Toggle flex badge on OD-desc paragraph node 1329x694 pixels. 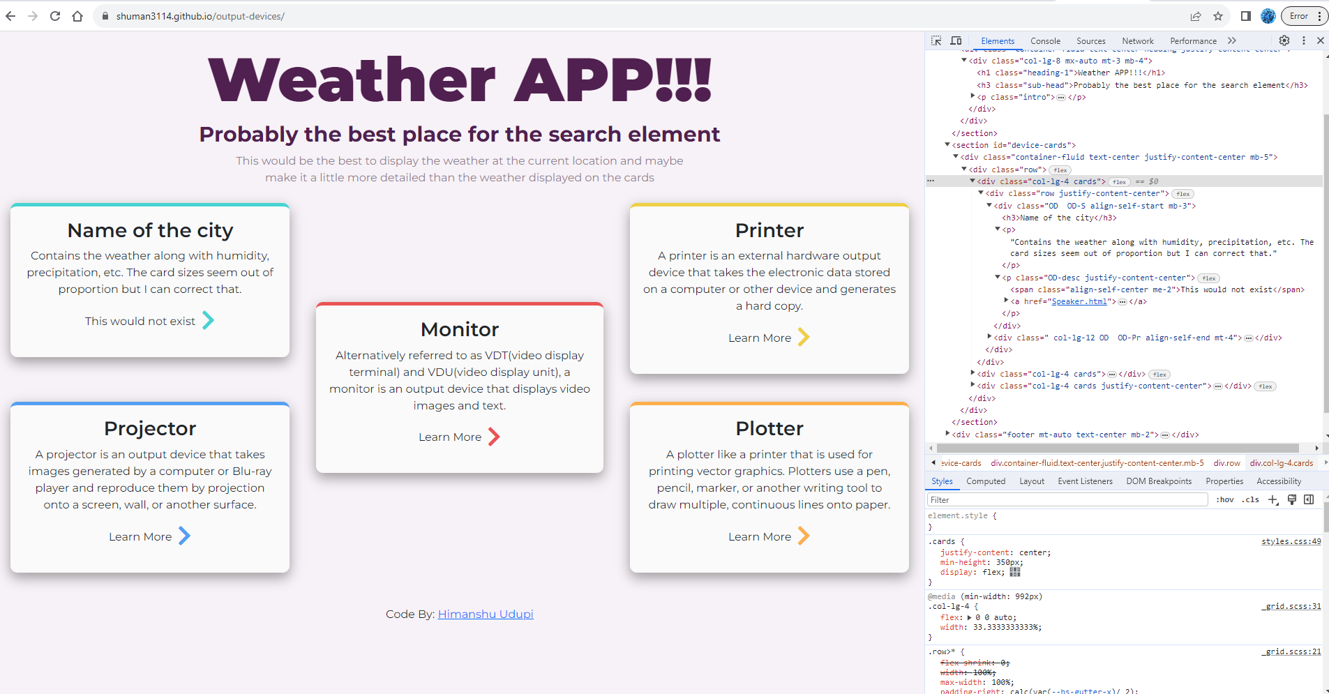(x=1209, y=278)
